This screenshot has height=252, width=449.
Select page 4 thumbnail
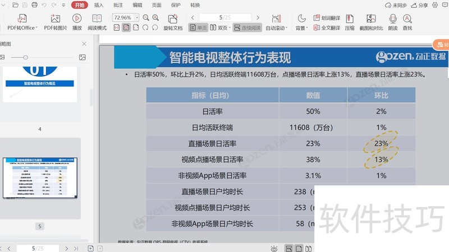pyautogui.click(x=40, y=85)
